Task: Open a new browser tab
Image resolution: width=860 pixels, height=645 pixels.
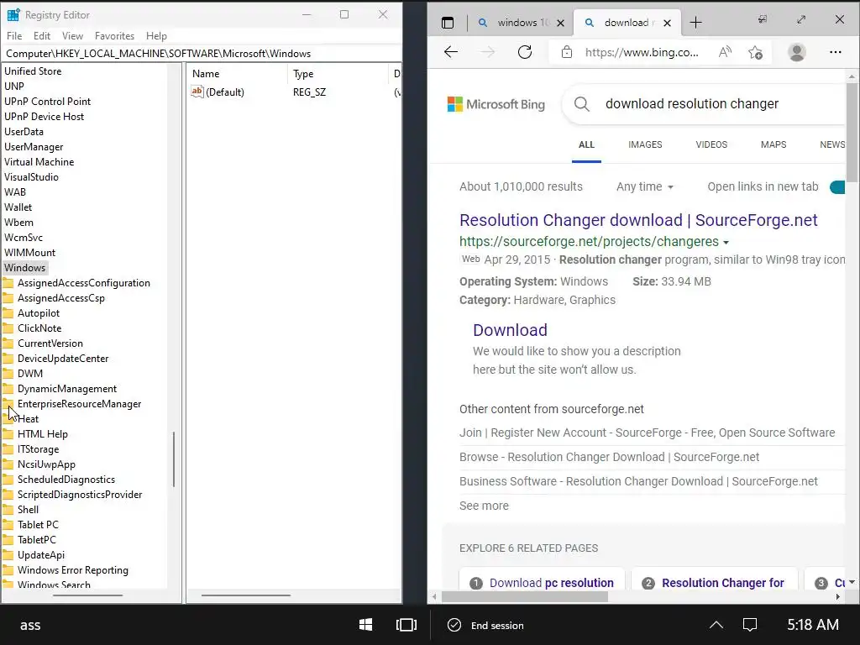Action: [x=695, y=23]
